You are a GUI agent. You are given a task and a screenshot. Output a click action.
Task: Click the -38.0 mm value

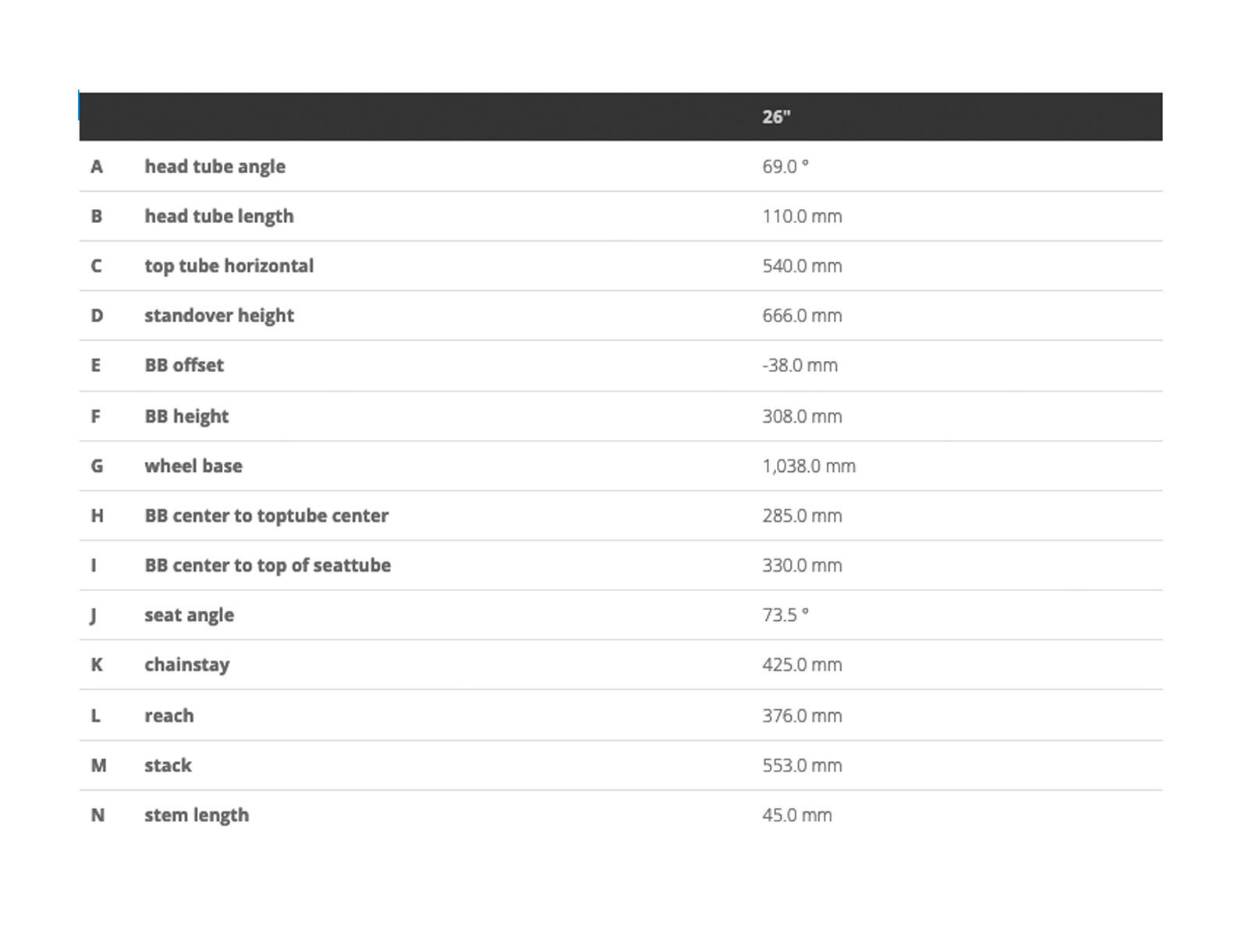[799, 366]
